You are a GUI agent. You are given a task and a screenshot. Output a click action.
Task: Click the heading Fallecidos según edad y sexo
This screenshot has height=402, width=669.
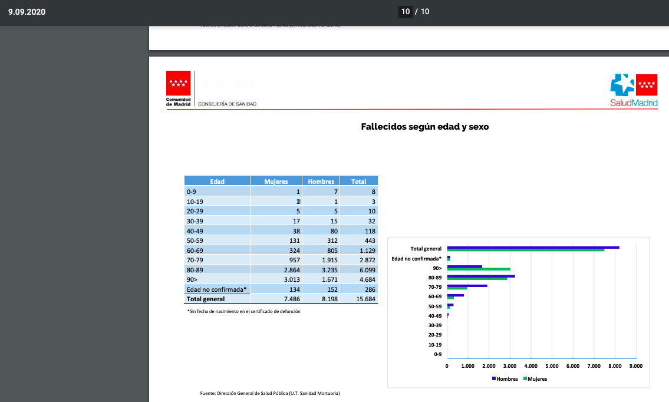pyautogui.click(x=424, y=127)
